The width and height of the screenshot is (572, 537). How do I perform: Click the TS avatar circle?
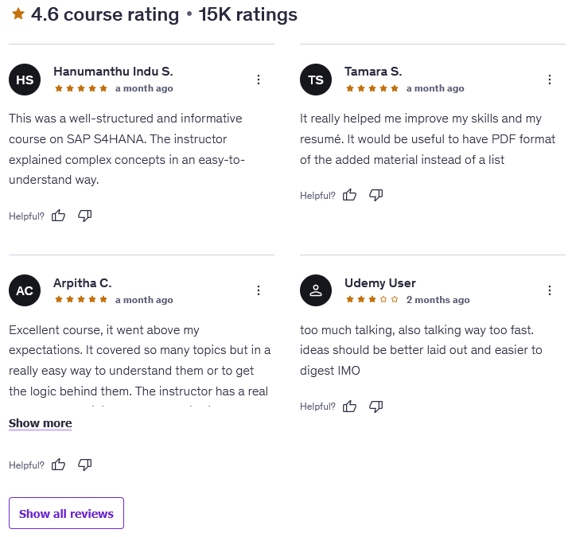tap(316, 80)
